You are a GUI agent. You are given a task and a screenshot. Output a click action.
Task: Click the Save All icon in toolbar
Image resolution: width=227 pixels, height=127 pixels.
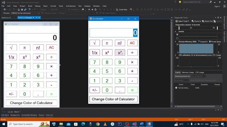(25, 10)
